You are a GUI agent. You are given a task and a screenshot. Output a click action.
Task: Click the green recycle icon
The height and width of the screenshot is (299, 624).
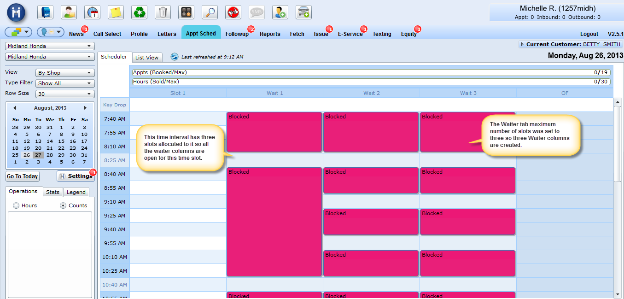pos(139,12)
